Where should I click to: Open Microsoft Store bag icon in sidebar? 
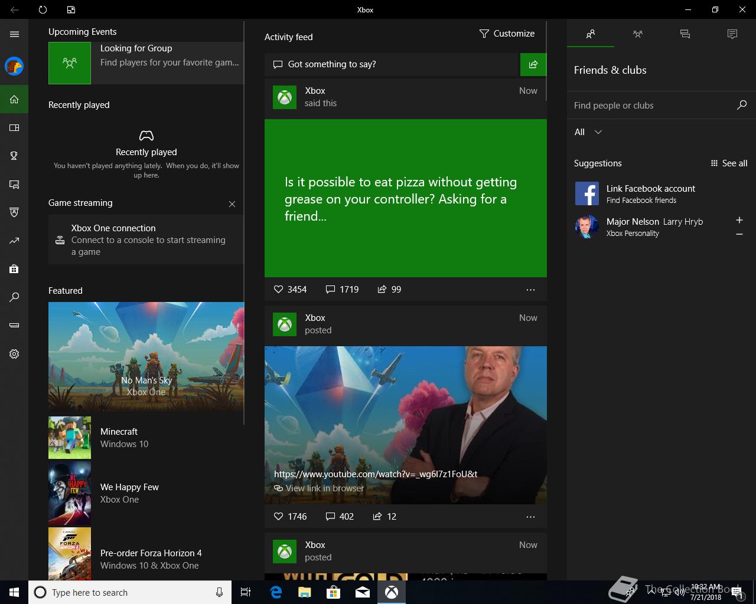(14, 269)
